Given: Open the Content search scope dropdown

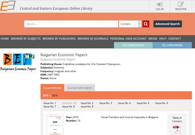Looking at the screenshot, I should (x=130, y=24).
